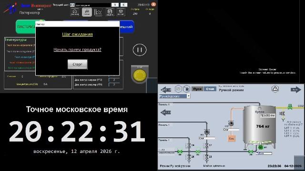
Task: Click the valve labeled 27
Action: [206, 145]
